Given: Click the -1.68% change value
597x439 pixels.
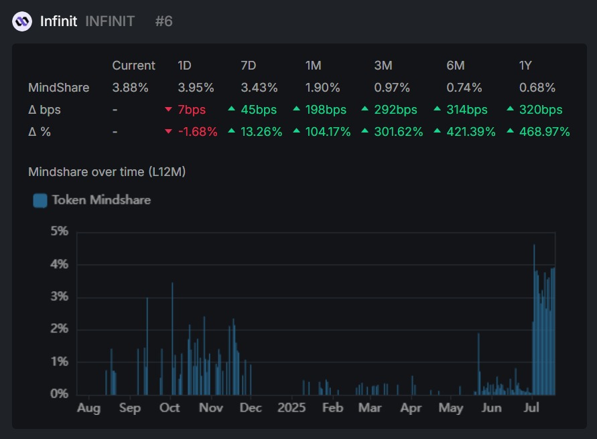Looking at the screenshot, I should pyautogui.click(x=198, y=132).
